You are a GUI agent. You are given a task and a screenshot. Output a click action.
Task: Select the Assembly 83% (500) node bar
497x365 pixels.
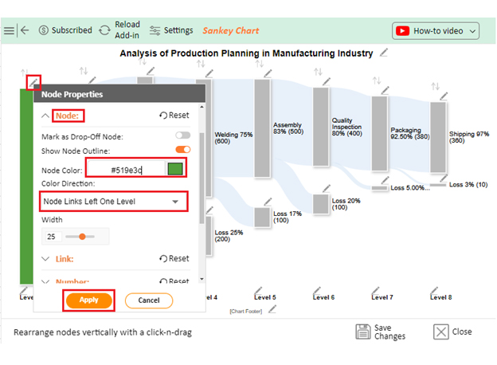262,128
